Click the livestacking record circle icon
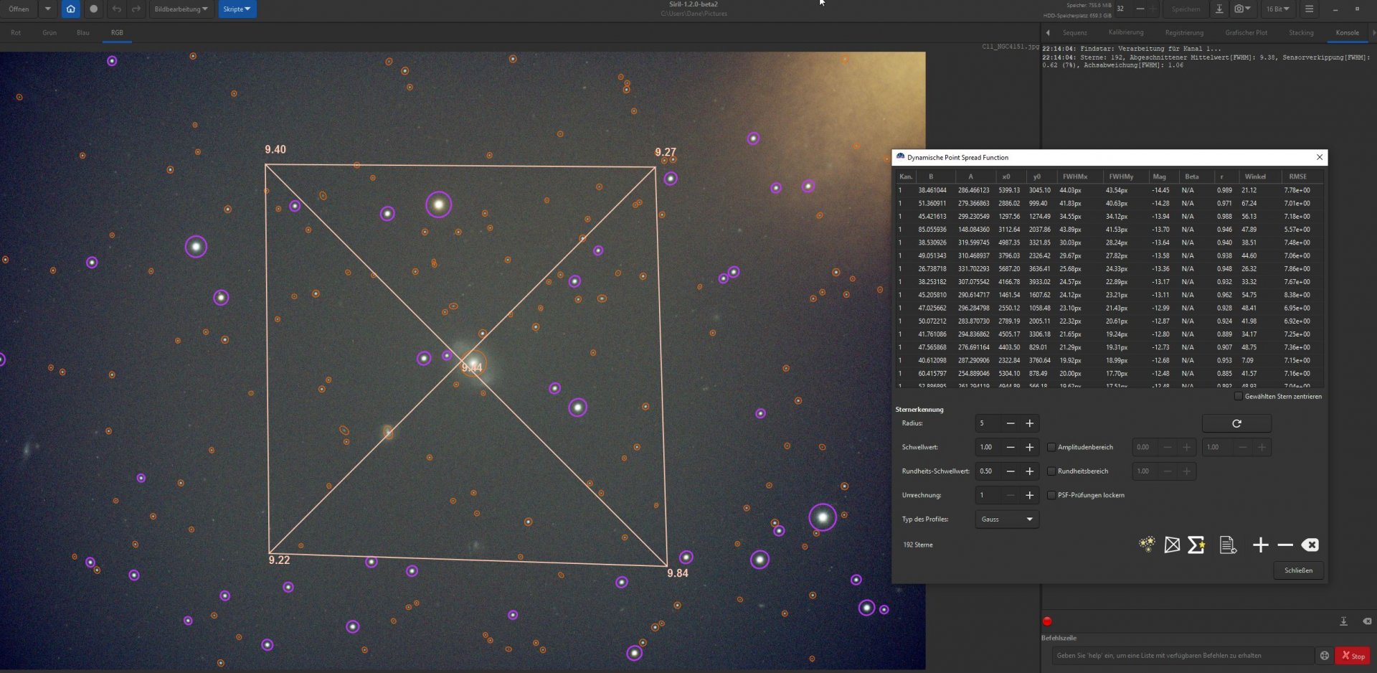Screen dimensions: 1377x673 [93, 9]
